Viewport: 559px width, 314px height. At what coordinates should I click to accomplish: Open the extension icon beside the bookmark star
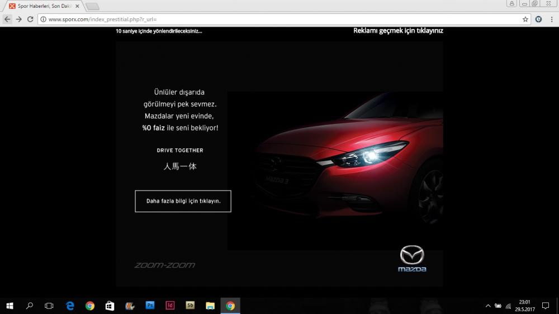(x=539, y=19)
